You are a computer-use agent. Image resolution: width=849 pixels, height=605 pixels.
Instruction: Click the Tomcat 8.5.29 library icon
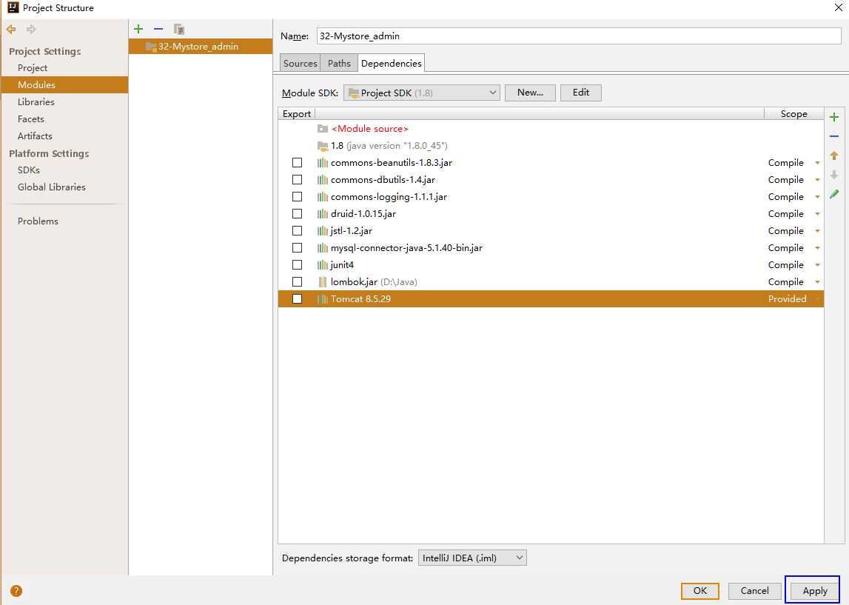[323, 299]
